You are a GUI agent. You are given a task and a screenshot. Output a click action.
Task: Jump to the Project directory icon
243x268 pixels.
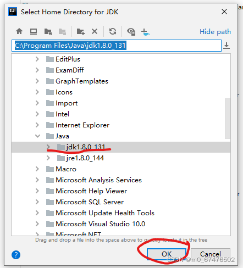[48, 31]
